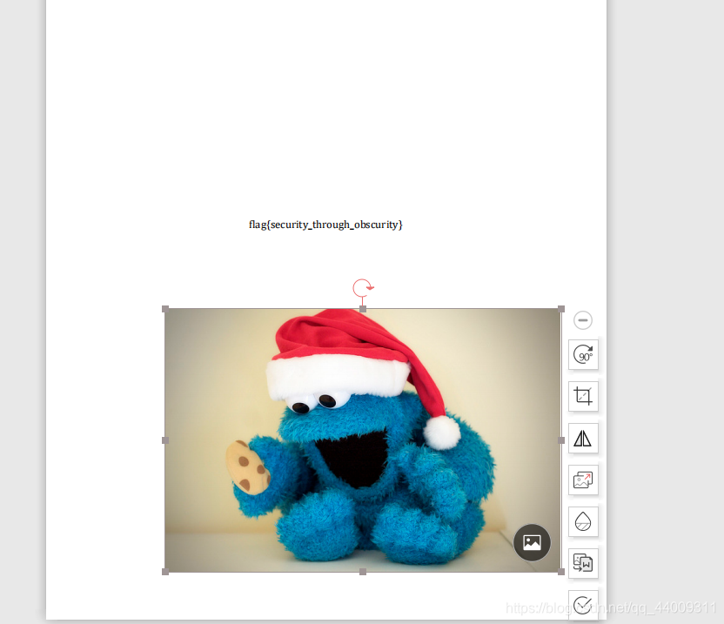The image size is (724, 624).
Task: Click the top-right resize handle of image
Action: click(561, 309)
